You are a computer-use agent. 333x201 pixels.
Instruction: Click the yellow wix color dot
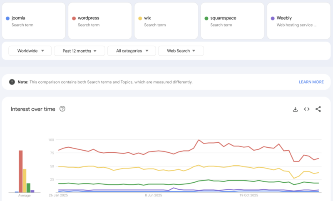click(140, 18)
